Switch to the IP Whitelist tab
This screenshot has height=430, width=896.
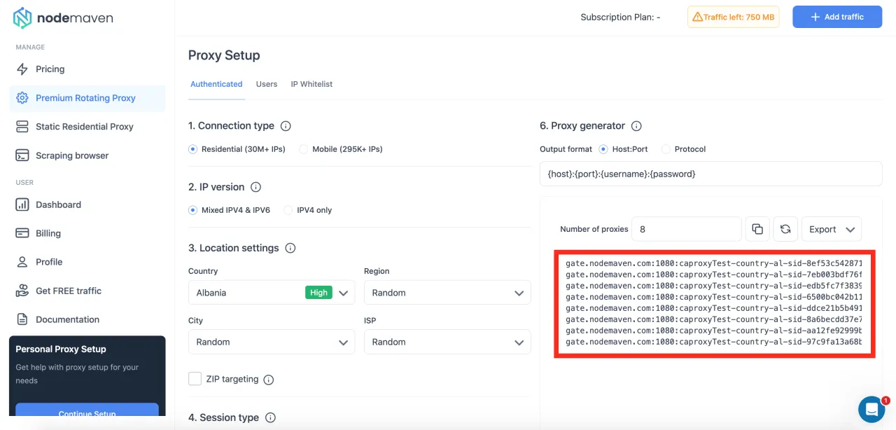(x=311, y=84)
